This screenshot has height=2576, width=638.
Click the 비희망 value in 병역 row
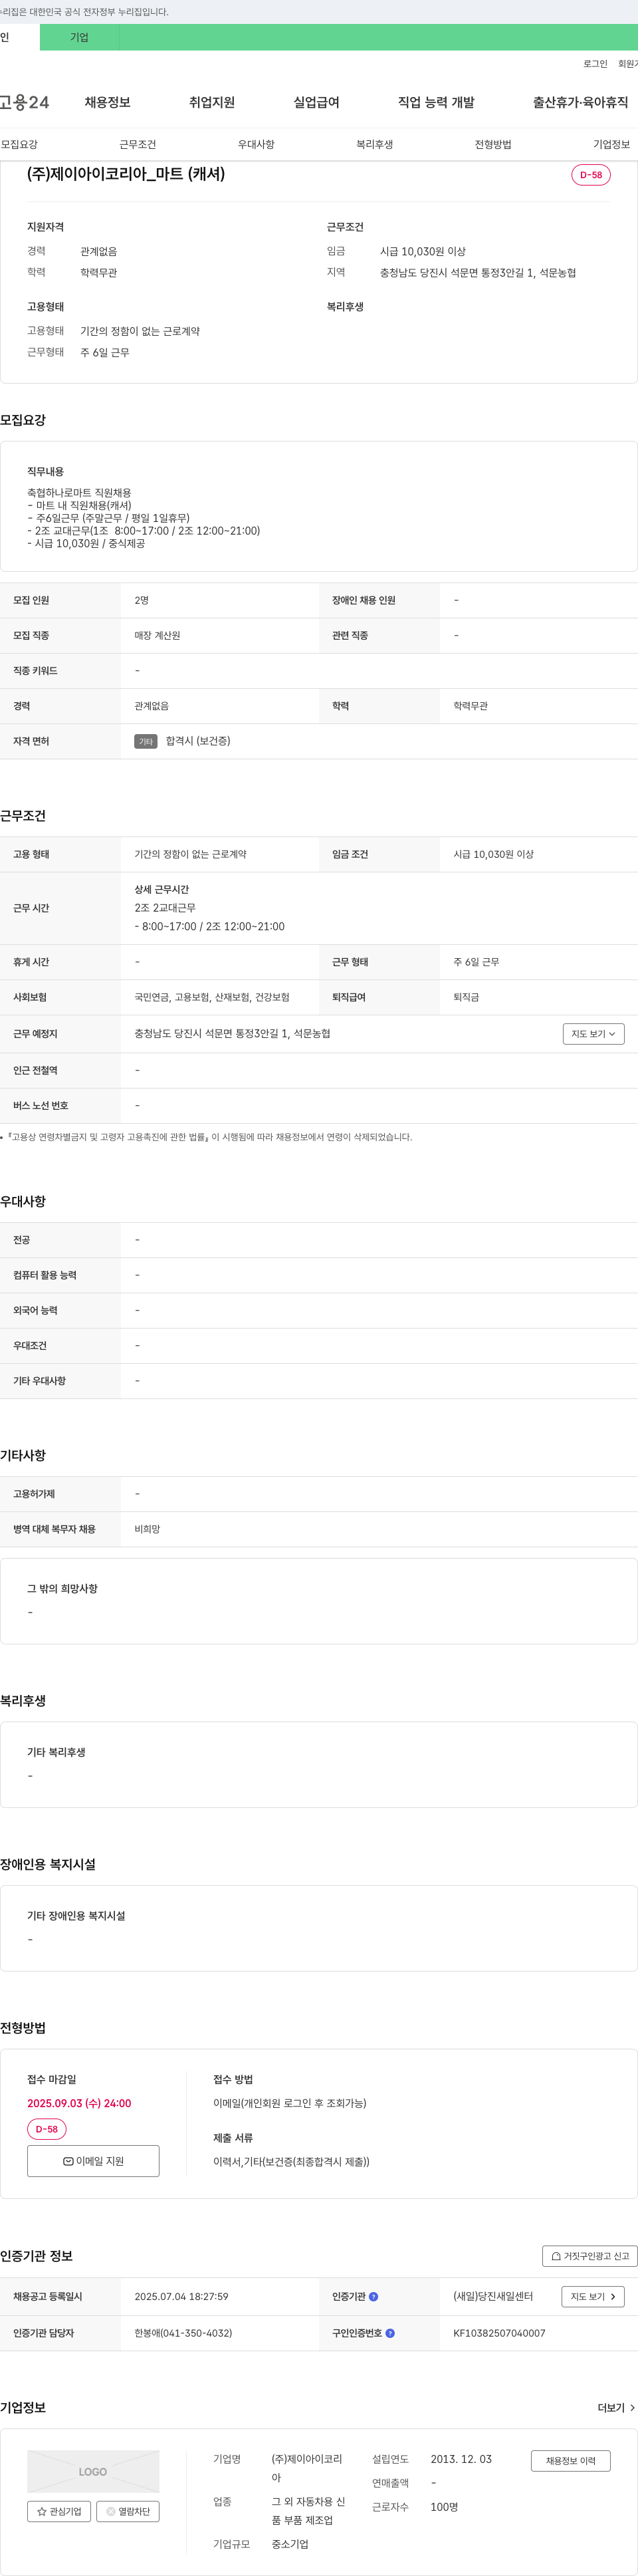[147, 1530]
